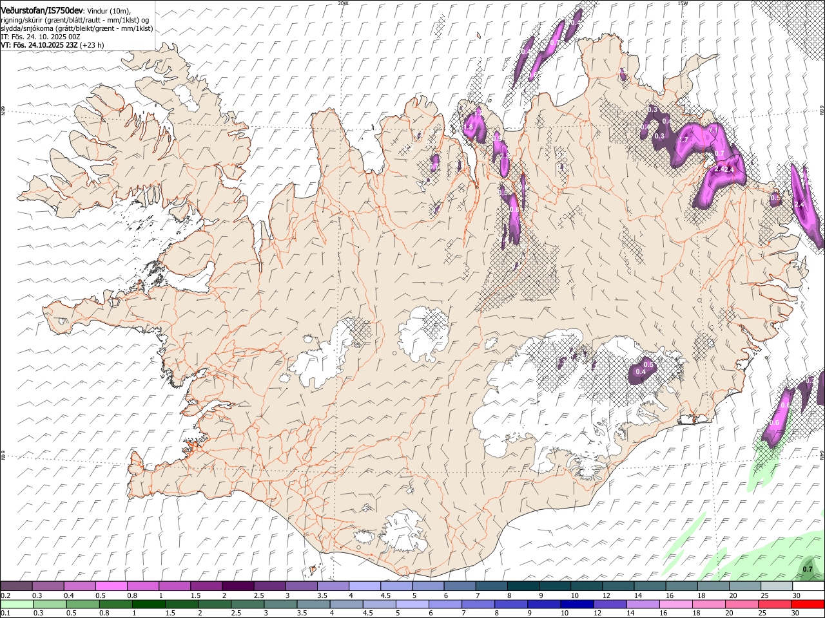Pick the bright red swatch at 30

click(x=808, y=604)
